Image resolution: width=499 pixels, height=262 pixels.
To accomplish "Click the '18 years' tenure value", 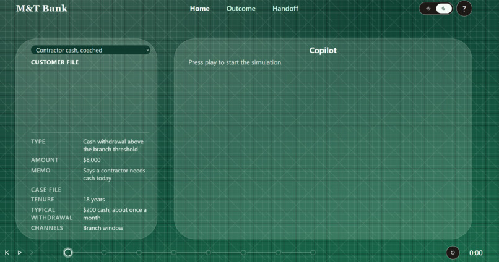I will click(x=94, y=200).
